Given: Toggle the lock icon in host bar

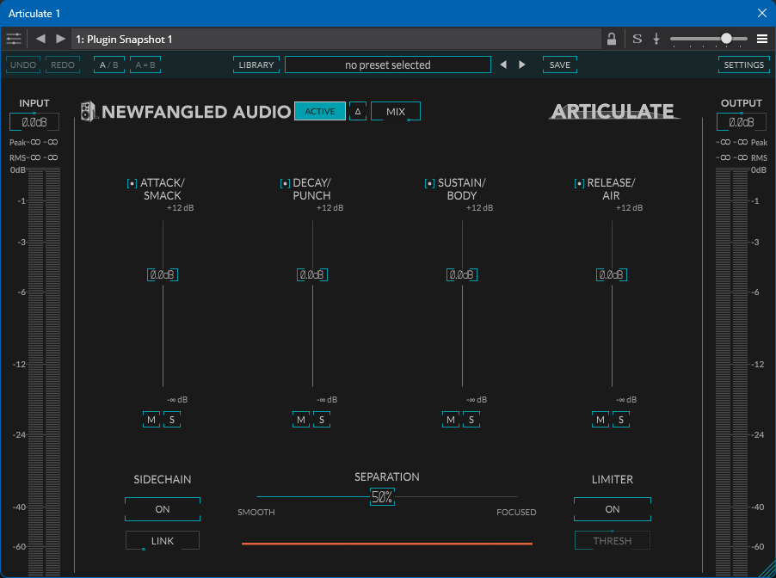Looking at the screenshot, I should pos(612,39).
